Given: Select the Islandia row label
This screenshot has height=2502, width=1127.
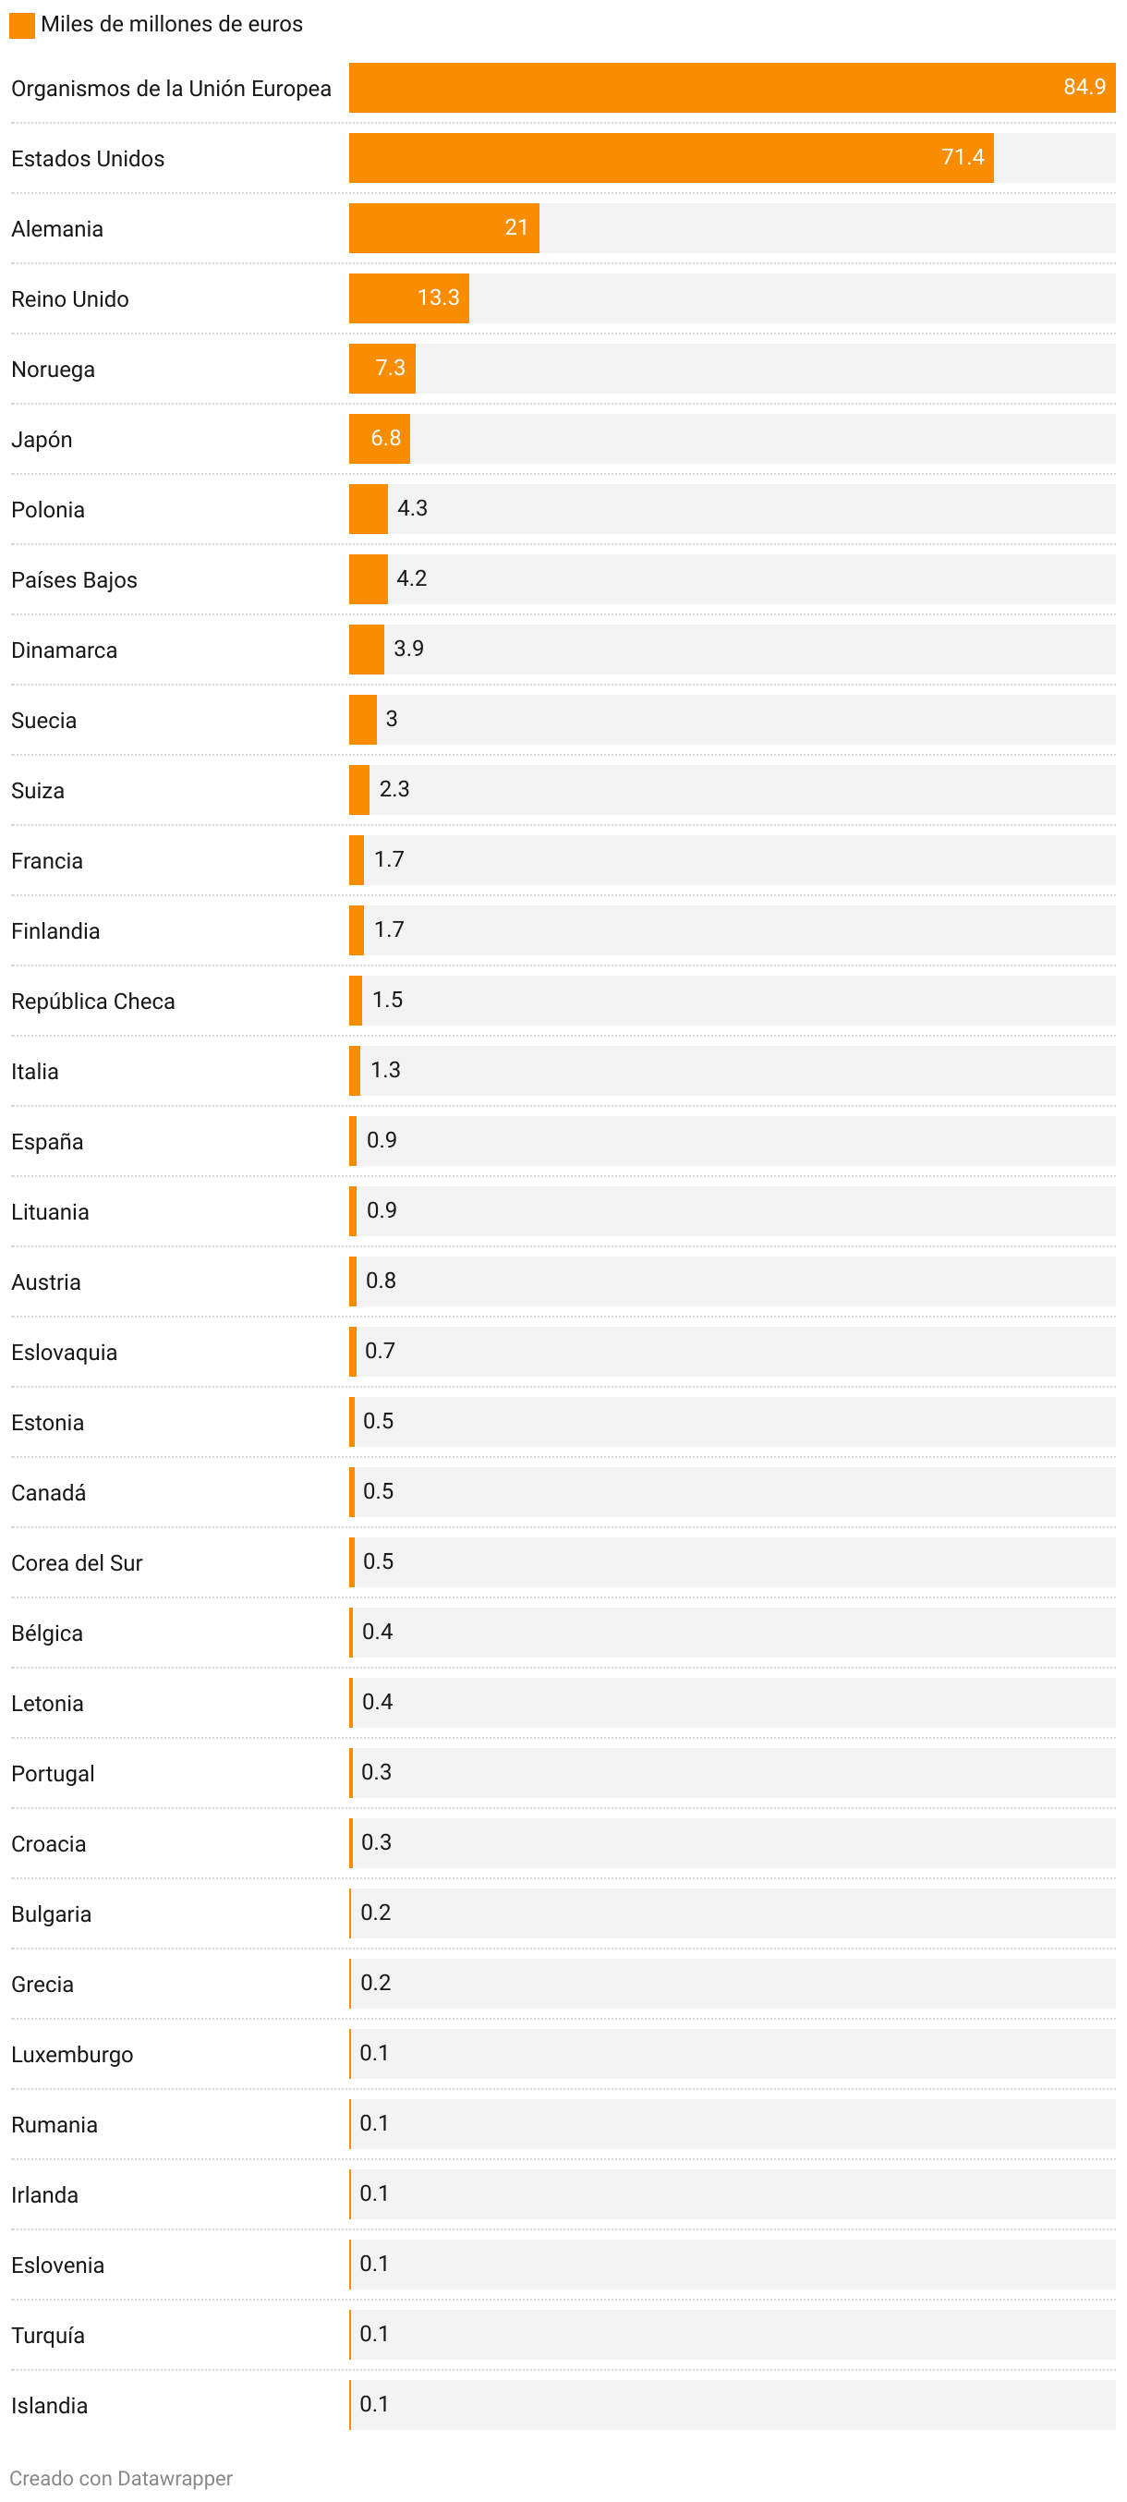Looking at the screenshot, I should coord(50,2405).
